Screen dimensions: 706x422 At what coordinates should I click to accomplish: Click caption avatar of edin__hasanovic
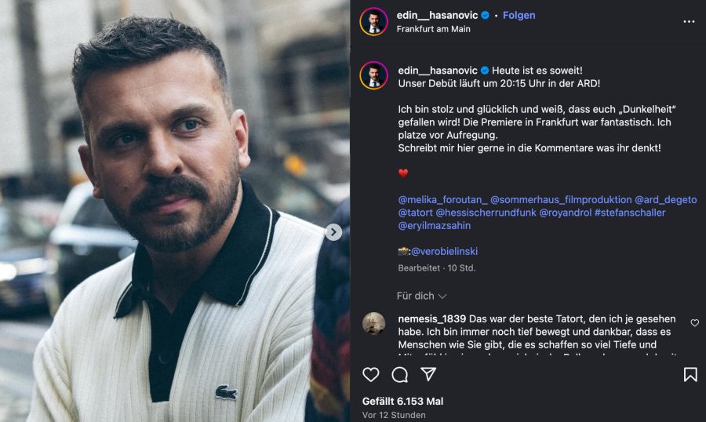pyautogui.click(x=373, y=76)
